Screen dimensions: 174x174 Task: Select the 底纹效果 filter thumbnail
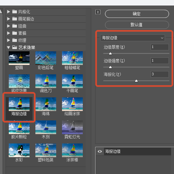(19, 81)
